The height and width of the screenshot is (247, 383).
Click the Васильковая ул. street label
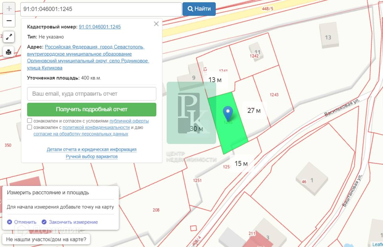342,107
